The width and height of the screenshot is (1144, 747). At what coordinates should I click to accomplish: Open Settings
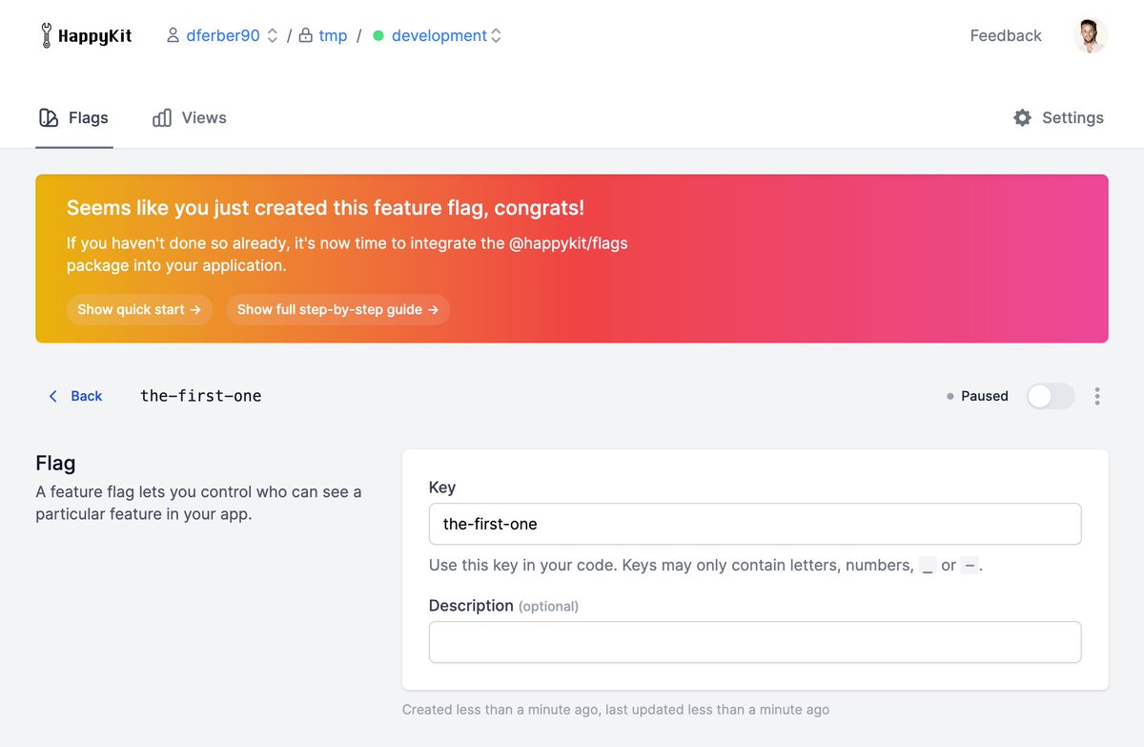point(1058,118)
